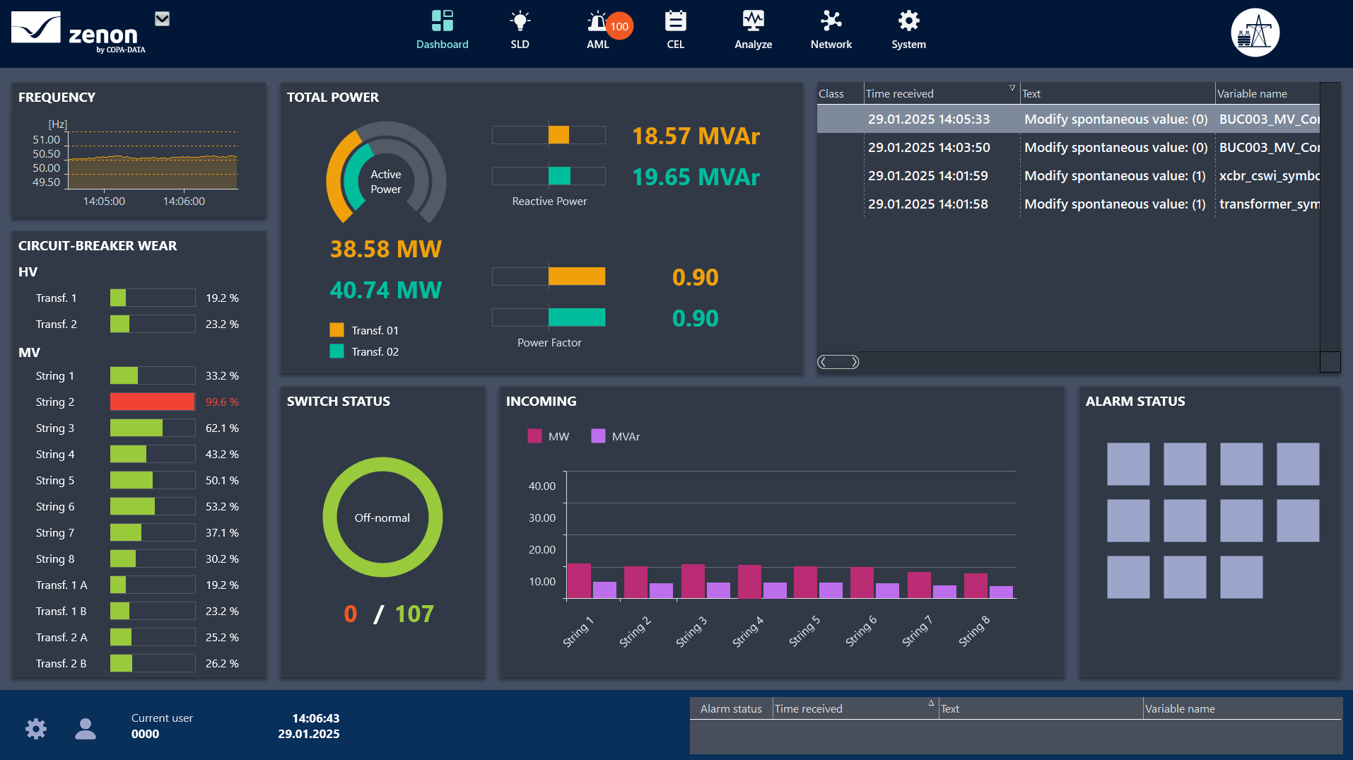Expand the dropdown arrow beside zenon logo
1353x760 pixels.
click(x=163, y=19)
